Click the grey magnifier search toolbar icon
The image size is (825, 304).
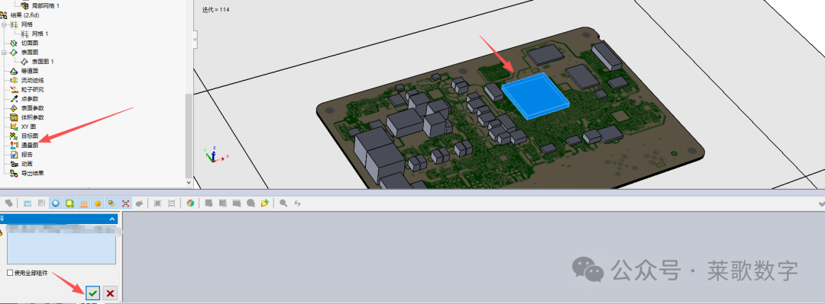(x=283, y=203)
